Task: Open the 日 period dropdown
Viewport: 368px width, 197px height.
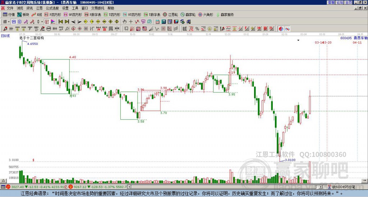Action: pos(6,22)
